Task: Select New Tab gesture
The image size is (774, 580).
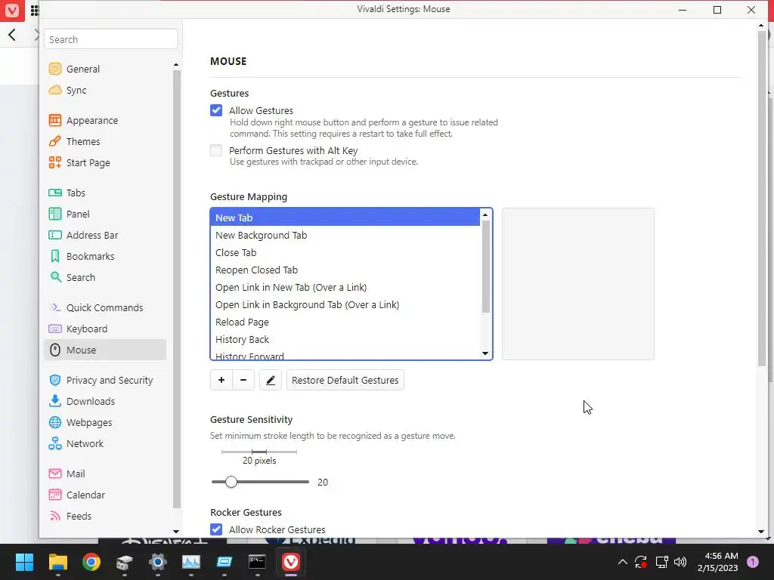Action: point(345,217)
